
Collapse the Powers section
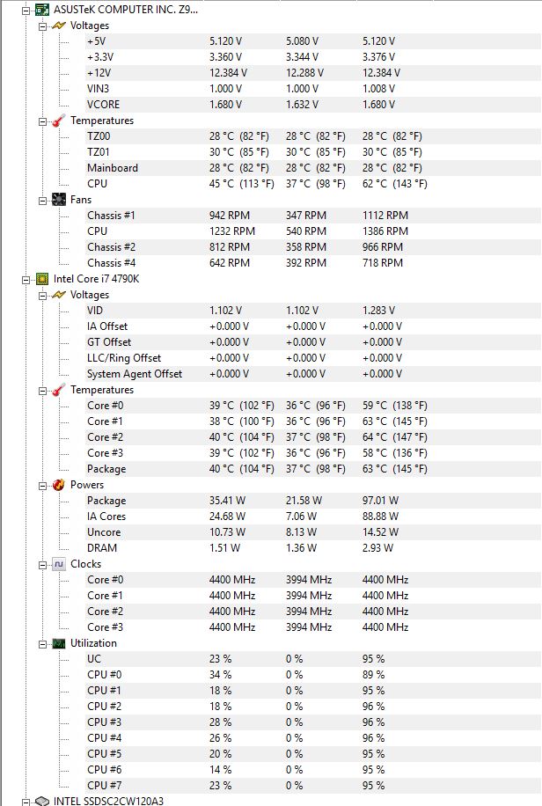click(x=43, y=485)
